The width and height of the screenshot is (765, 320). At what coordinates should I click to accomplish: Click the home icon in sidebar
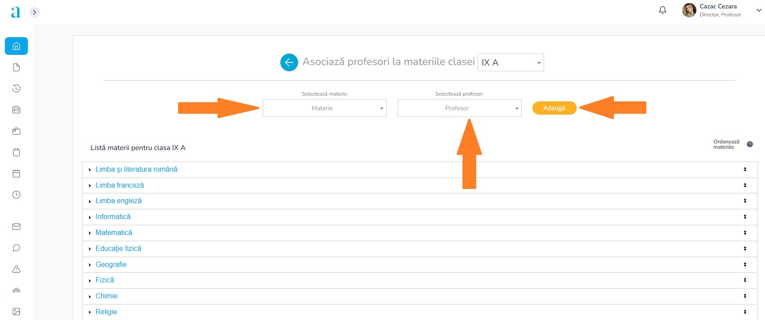[16, 46]
